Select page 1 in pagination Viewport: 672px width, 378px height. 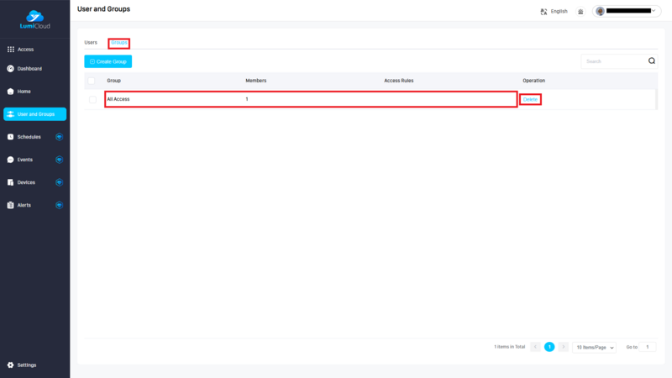(x=549, y=347)
